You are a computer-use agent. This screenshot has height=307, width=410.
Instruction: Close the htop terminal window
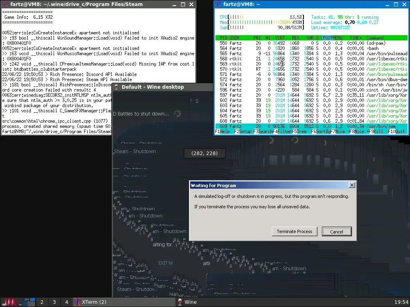404,4
